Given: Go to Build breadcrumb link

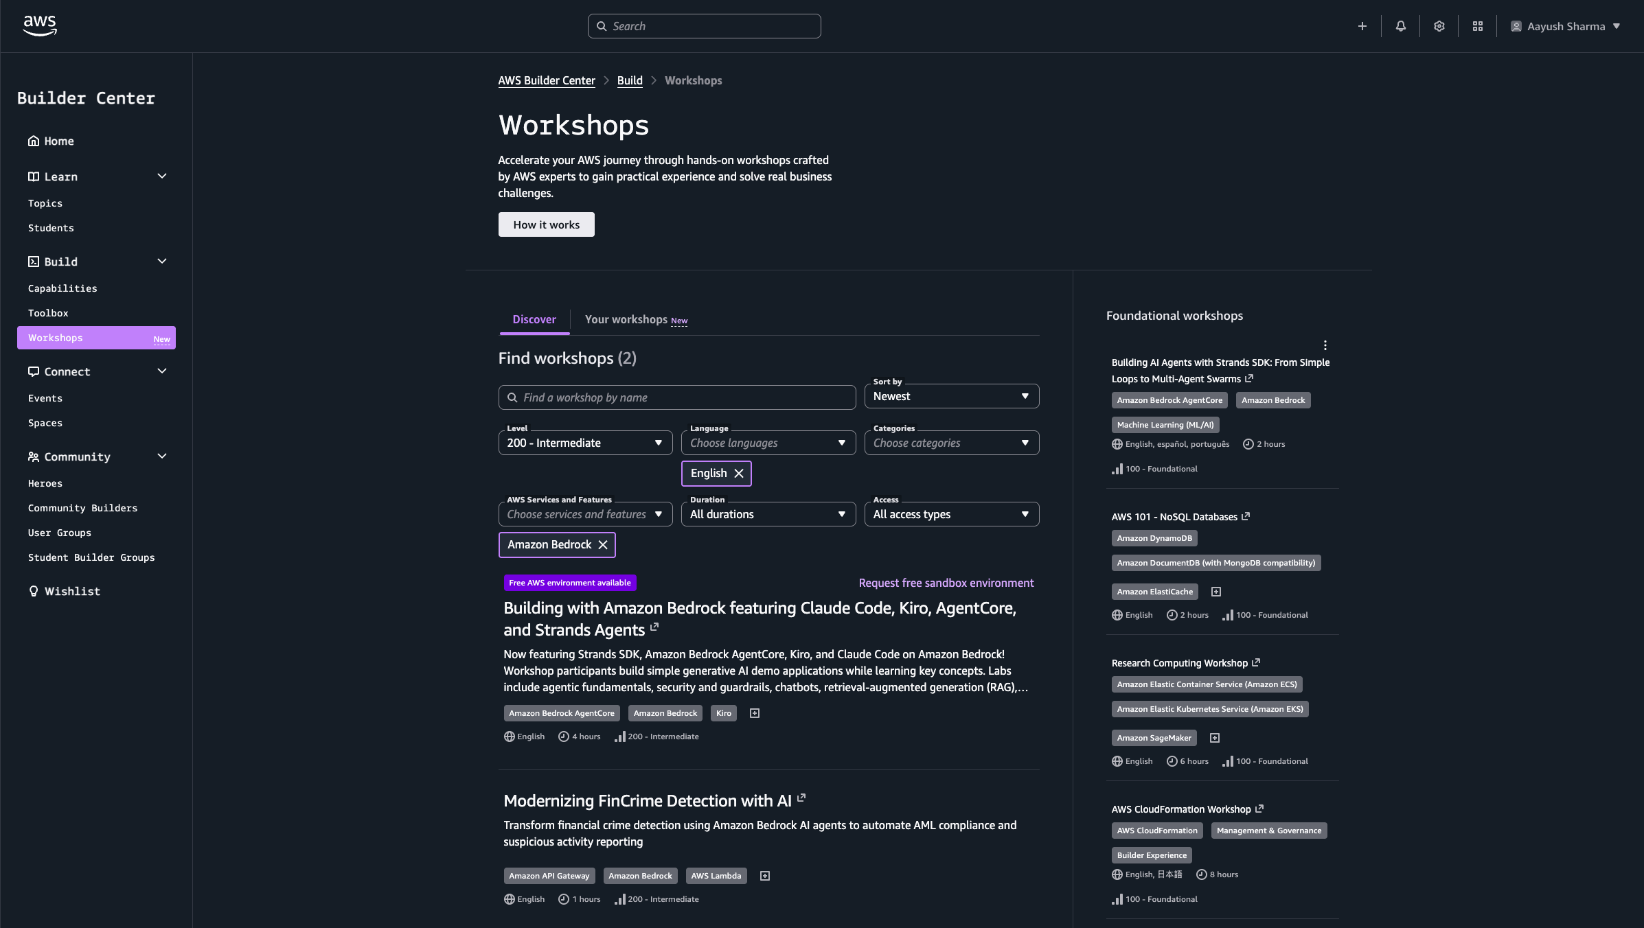Looking at the screenshot, I should (630, 80).
